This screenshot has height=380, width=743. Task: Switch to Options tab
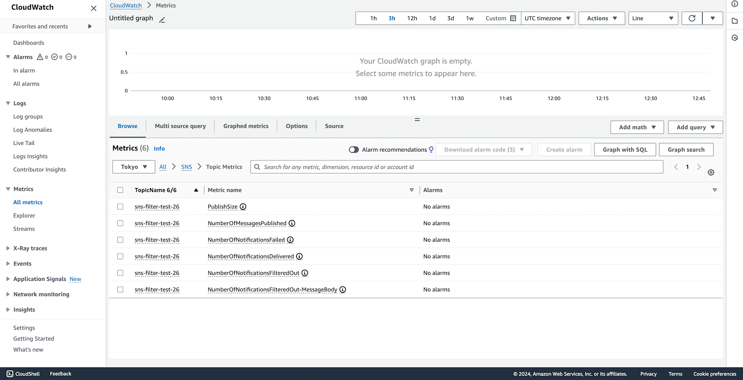pos(297,126)
